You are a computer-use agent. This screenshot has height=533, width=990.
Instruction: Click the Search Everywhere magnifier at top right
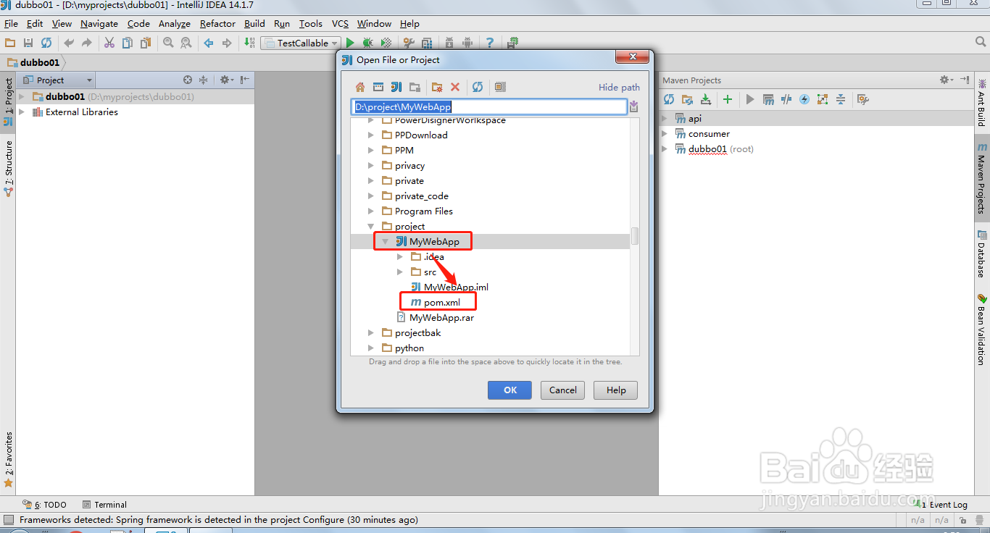[x=980, y=43]
